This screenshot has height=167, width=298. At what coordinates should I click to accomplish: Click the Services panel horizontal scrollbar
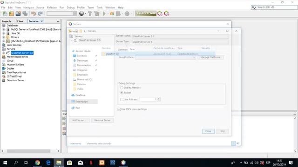click(x=28, y=151)
